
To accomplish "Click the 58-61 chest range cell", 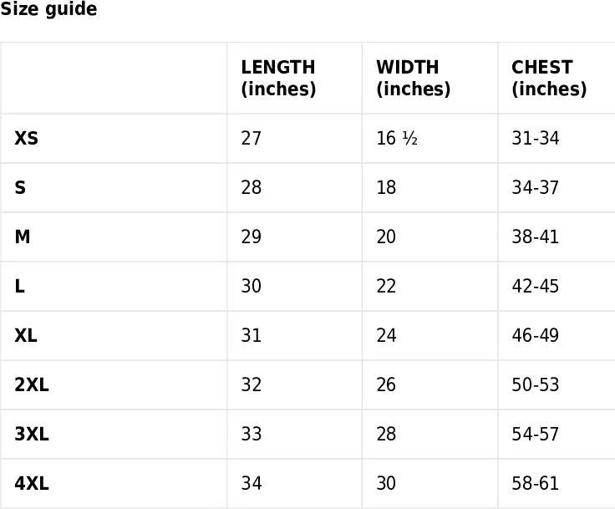I will pos(535,483).
